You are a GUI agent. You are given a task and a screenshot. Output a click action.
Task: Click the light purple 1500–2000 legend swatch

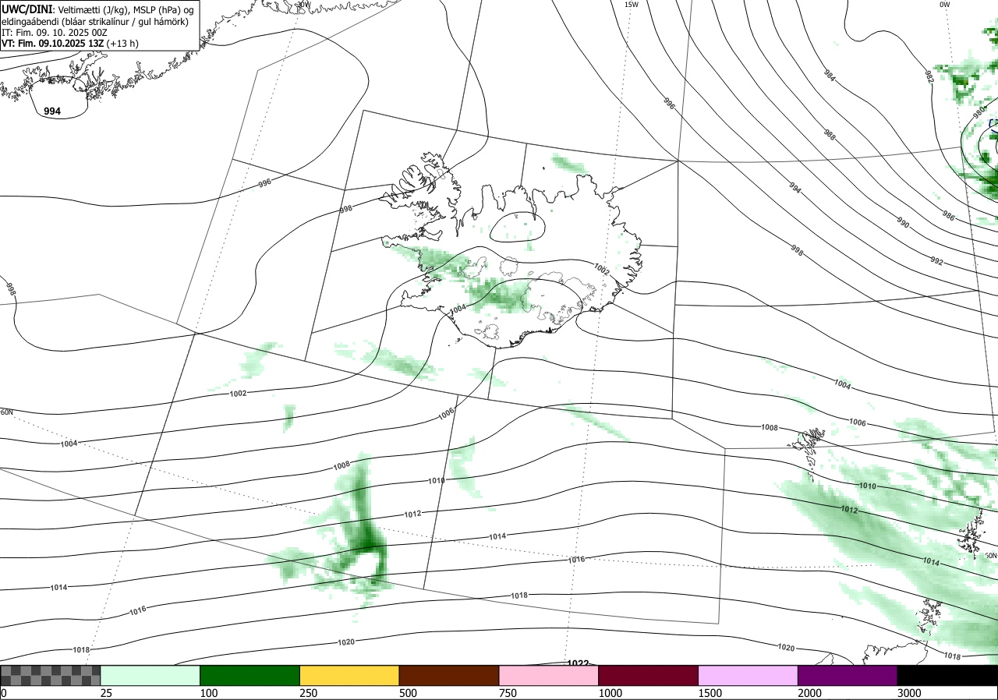point(748,675)
